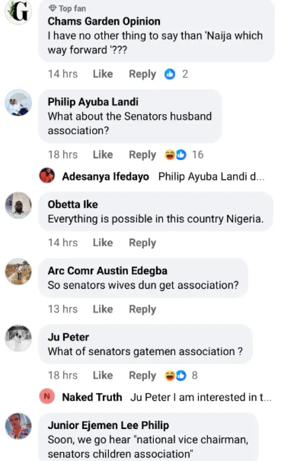
Task: Open Ju Peter's profile picture
Action: tap(18, 338)
